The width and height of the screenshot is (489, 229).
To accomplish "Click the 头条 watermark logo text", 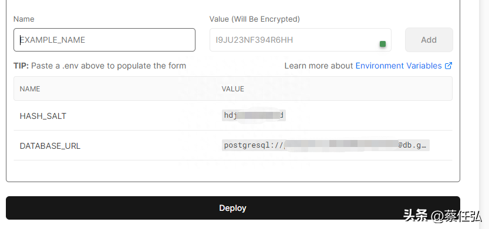I will [x=416, y=216].
